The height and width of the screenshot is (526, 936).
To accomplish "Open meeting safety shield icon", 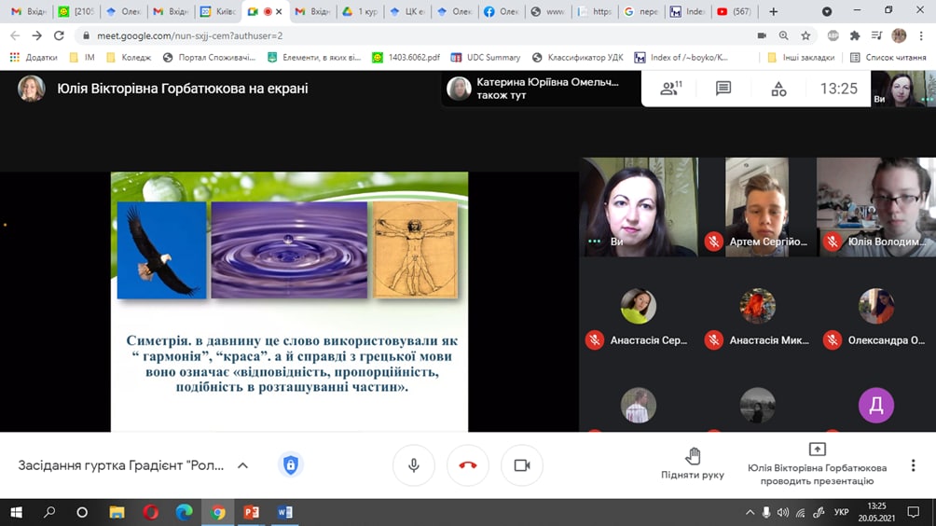I will click(291, 465).
